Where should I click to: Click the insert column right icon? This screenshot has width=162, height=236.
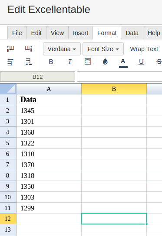click(29, 49)
